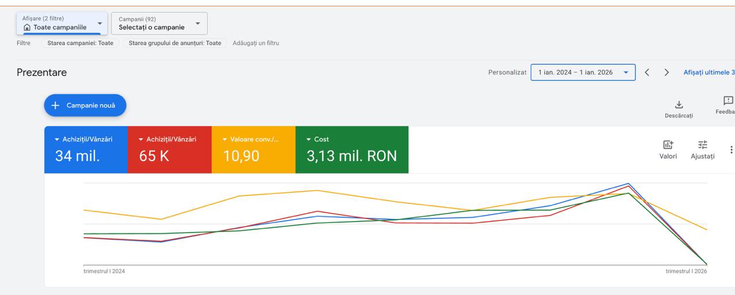
Task: Click the 34 mil. value
Action: pos(78,156)
